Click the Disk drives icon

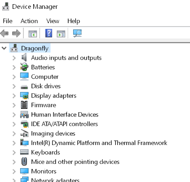[24, 87]
